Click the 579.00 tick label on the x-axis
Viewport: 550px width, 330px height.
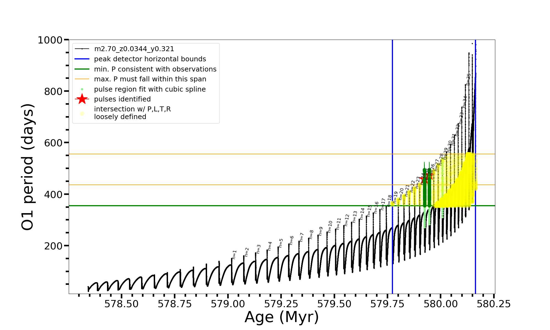(228, 304)
